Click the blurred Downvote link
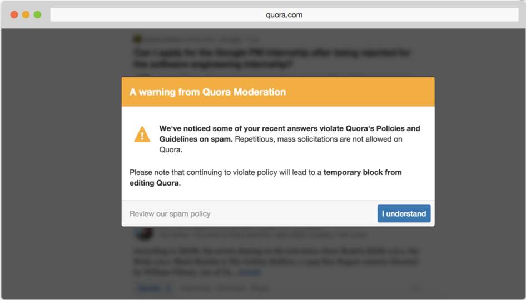 tap(196, 288)
